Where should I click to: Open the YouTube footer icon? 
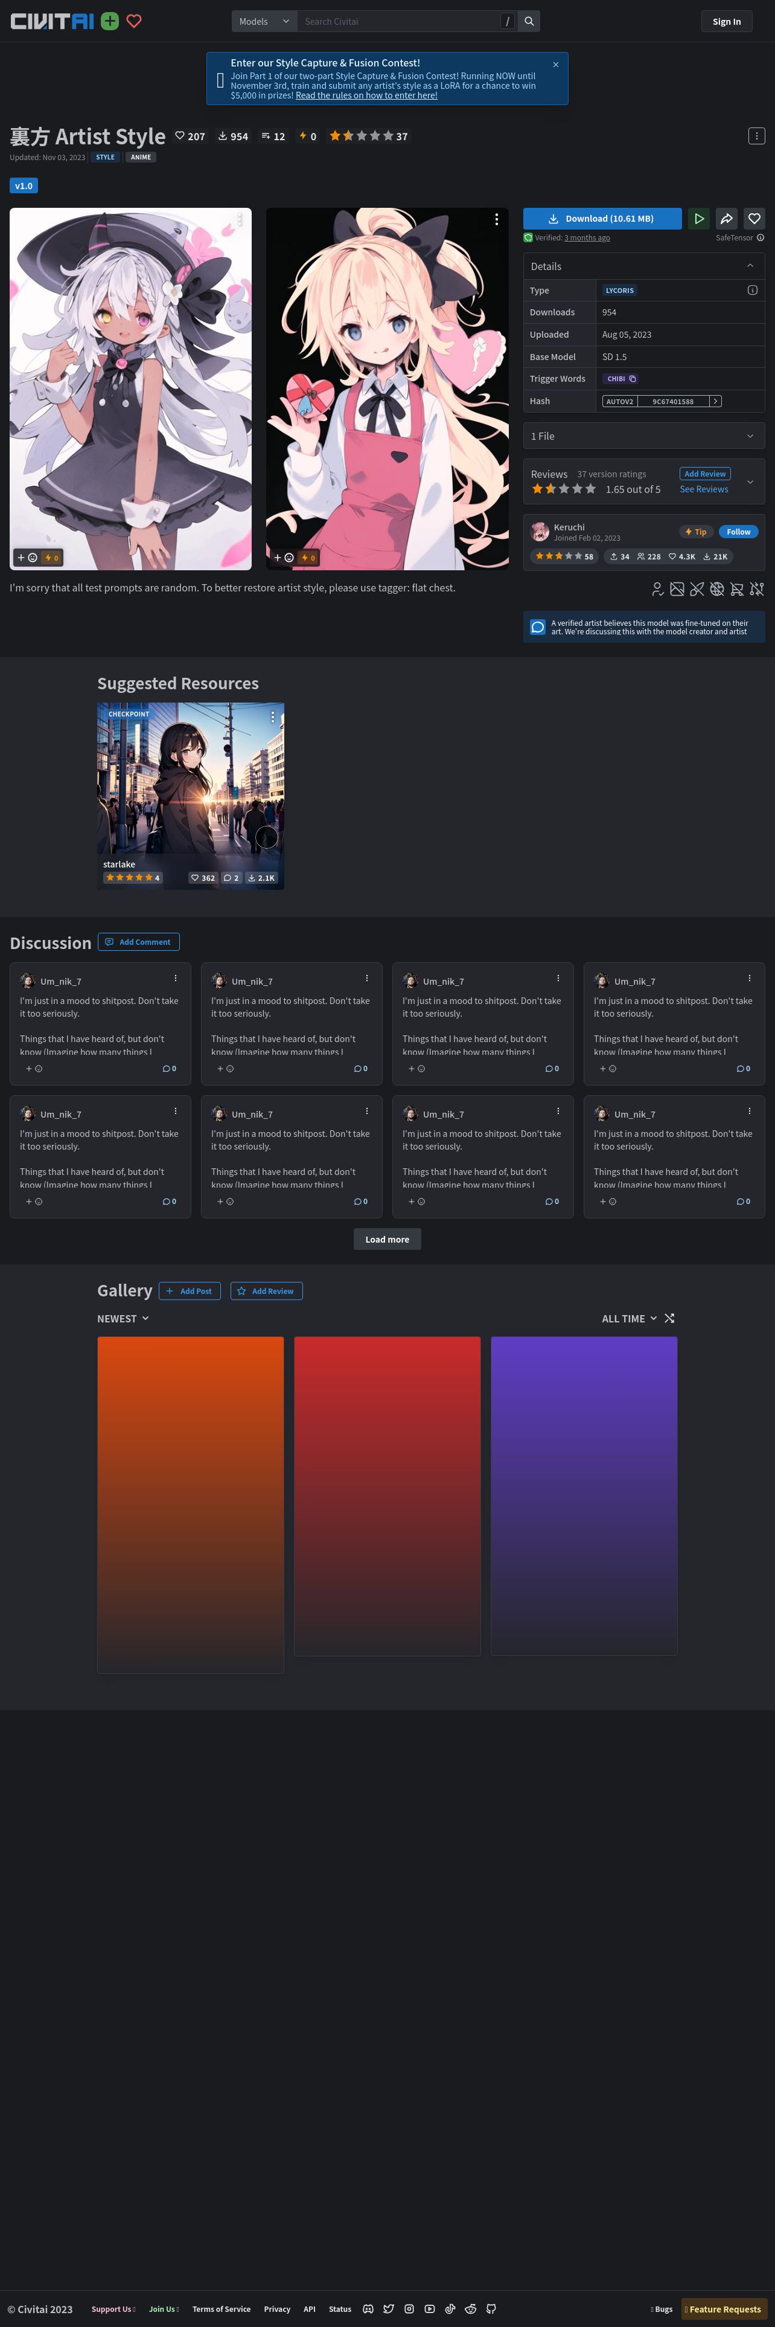tap(430, 2308)
